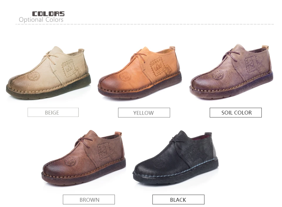Click the Optional Colors subtitle text

(41, 20)
